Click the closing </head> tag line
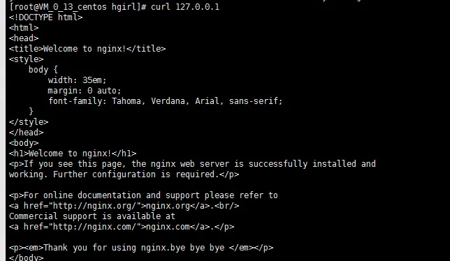Viewport: 450px width, 261px height. pos(26,133)
